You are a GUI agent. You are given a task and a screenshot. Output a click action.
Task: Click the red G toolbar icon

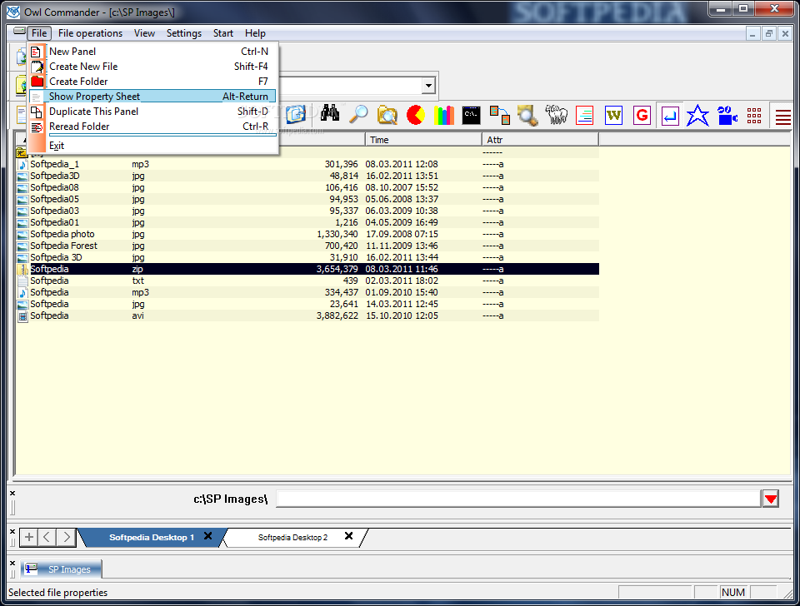point(642,116)
